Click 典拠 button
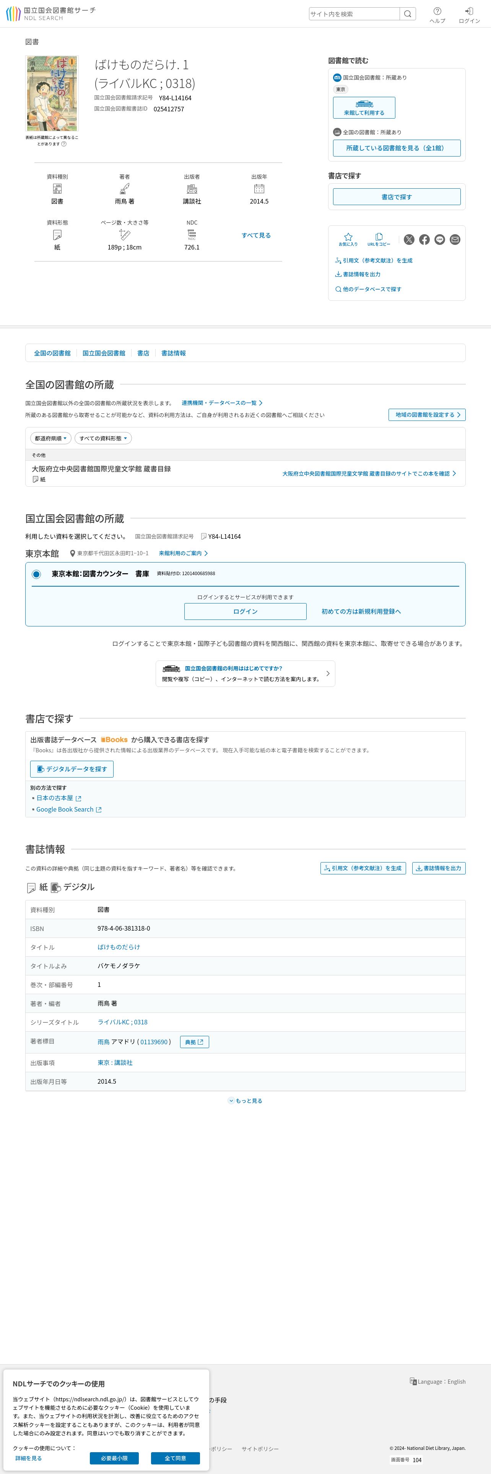This screenshot has height=1474, width=491. tap(194, 1042)
